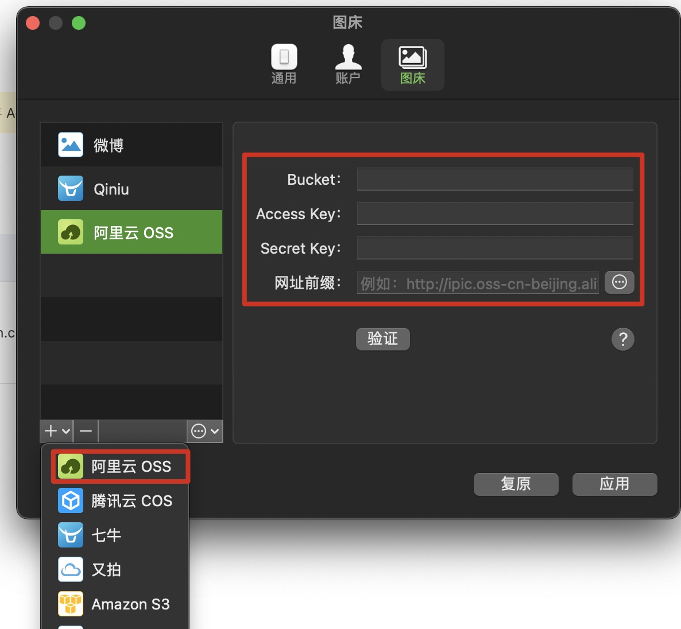Open the plus add-host dropdown
The width and height of the screenshot is (681, 629).
pyautogui.click(x=57, y=431)
